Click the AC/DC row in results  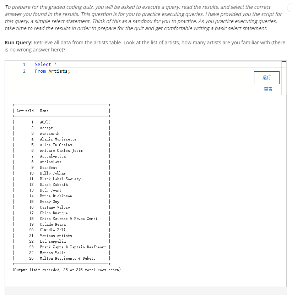43,122
